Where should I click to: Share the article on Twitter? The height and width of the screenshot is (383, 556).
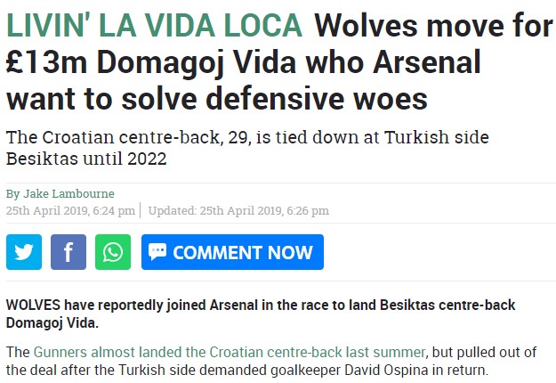tap(24, 252)
